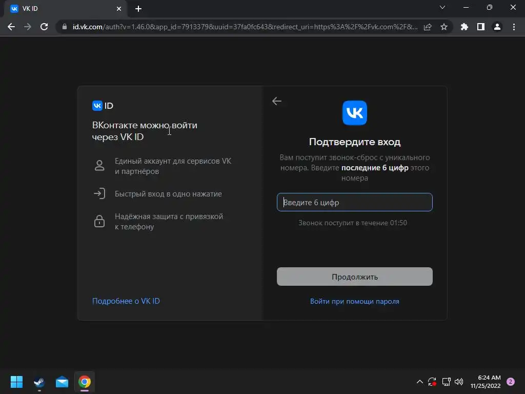This screenshot has width=525, height=394.
Task: Open Mail app from the taskbar
Action: (x=62, y=382)
